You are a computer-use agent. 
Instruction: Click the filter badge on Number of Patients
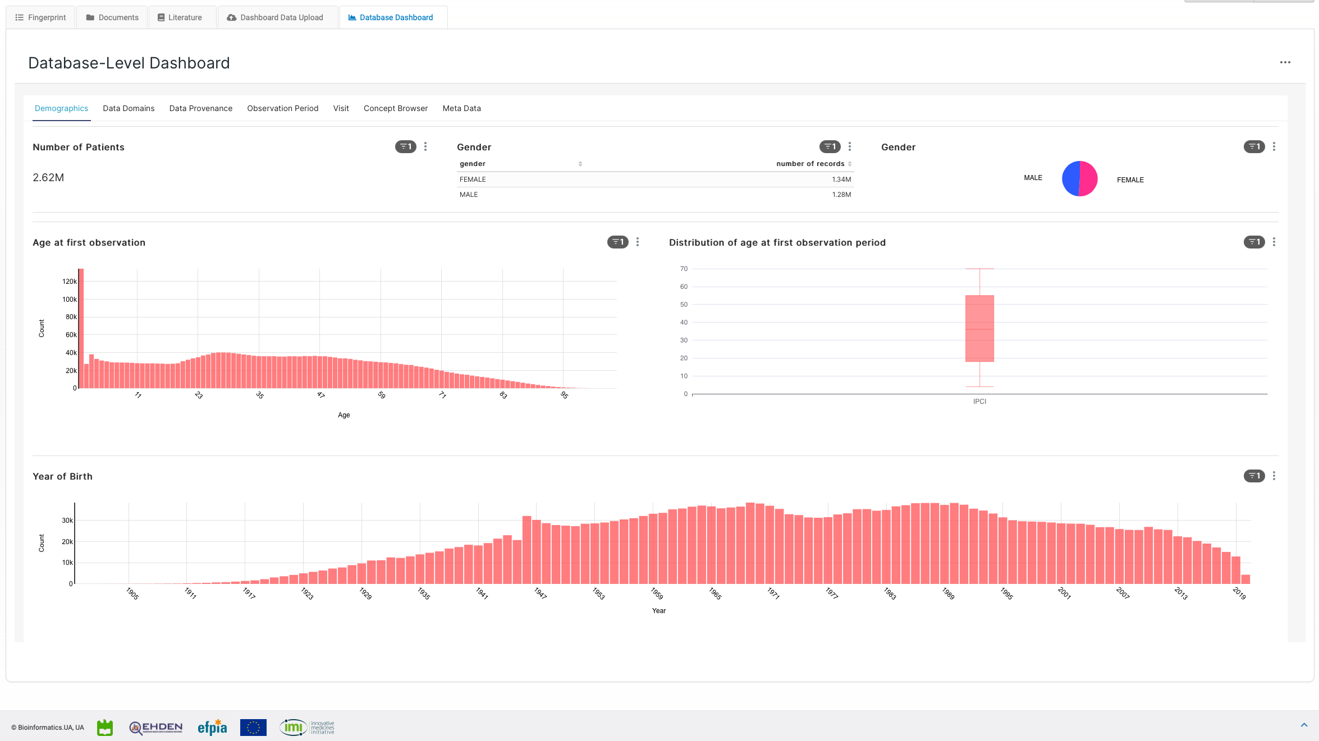click(x=405, y=146)
